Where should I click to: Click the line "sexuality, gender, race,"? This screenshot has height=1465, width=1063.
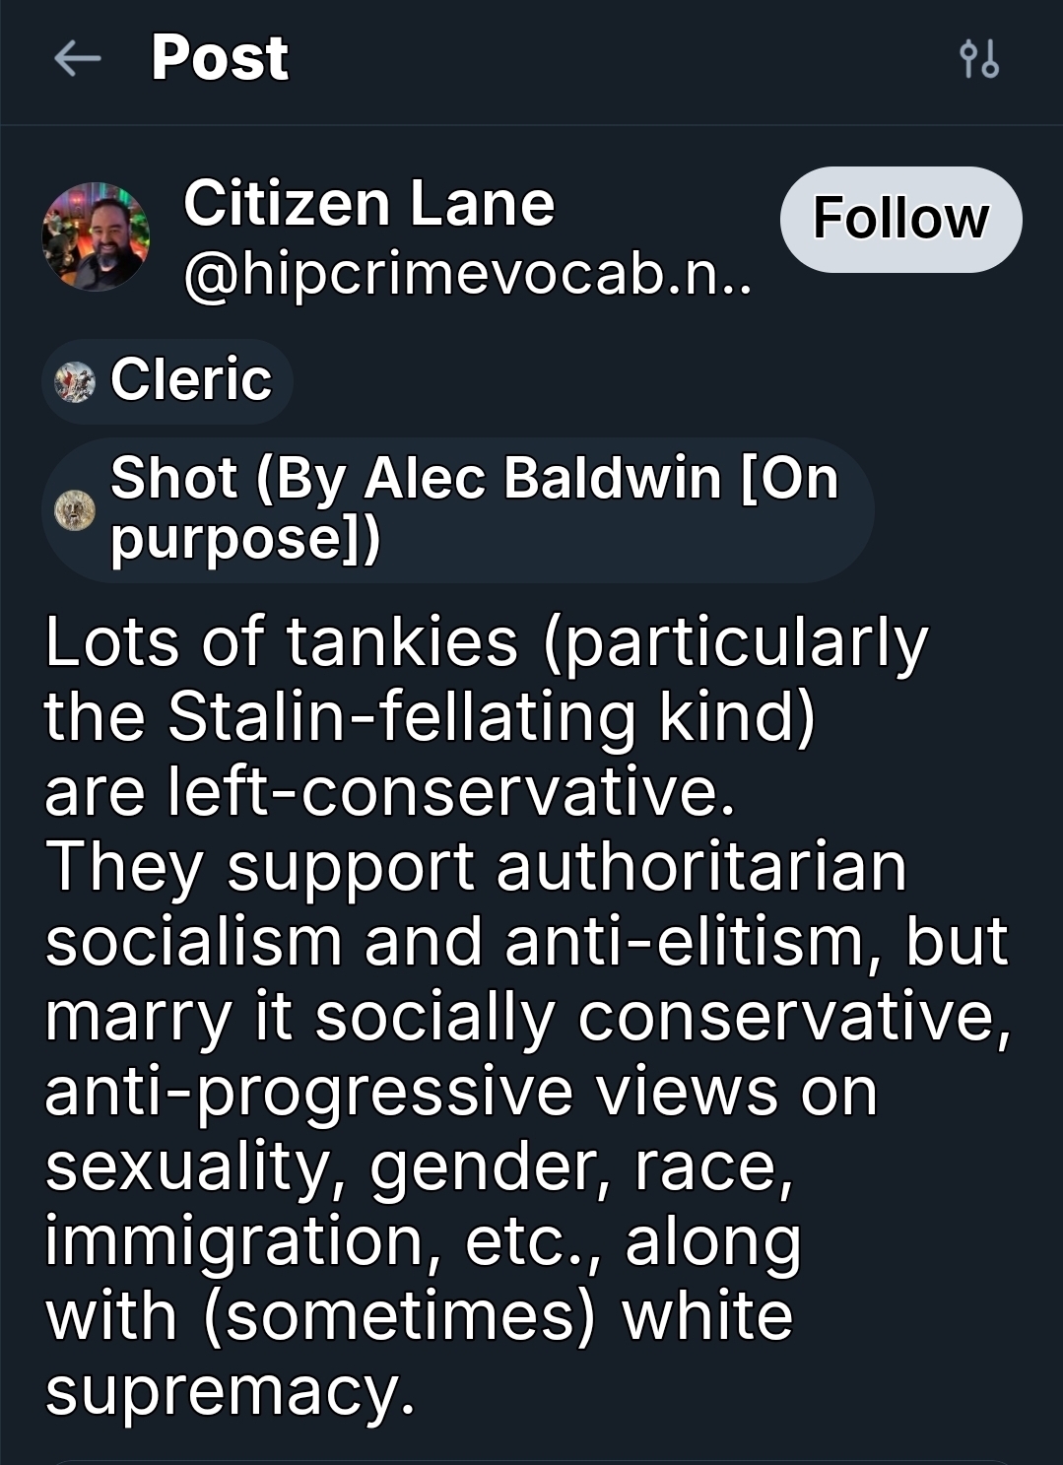pyautogui.click(x=419, y=1165)
